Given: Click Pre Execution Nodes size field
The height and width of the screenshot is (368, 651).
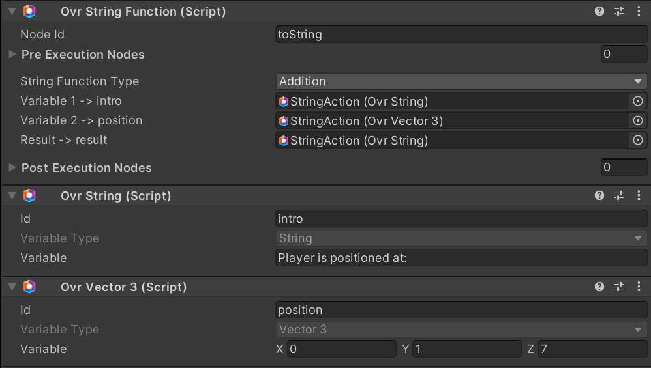Looking at the screenshot, I should [x=624, y=55].
